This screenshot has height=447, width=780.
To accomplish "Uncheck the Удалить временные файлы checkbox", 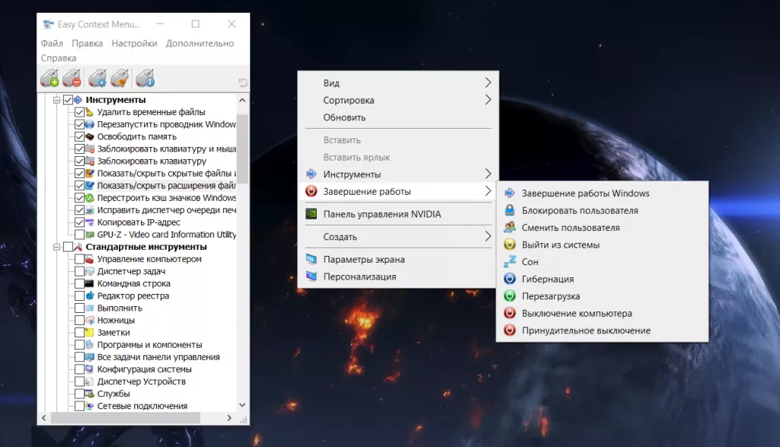I will [x=80, y=113].
